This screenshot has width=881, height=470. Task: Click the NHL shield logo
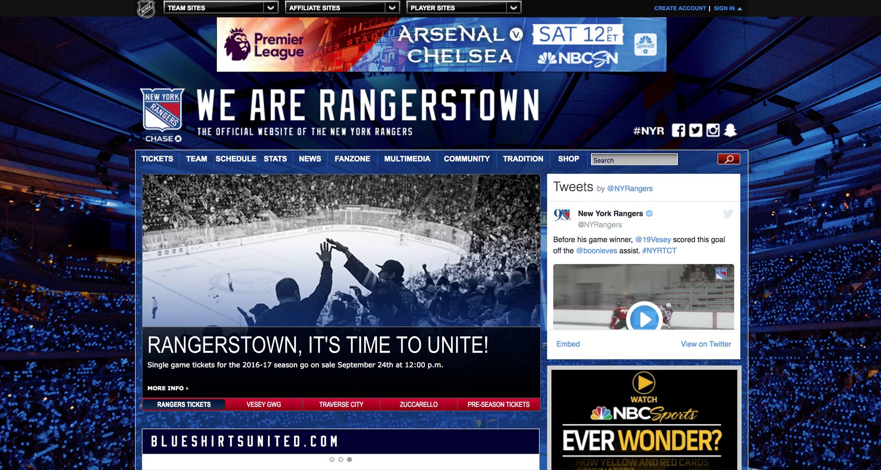pos(146,9)
